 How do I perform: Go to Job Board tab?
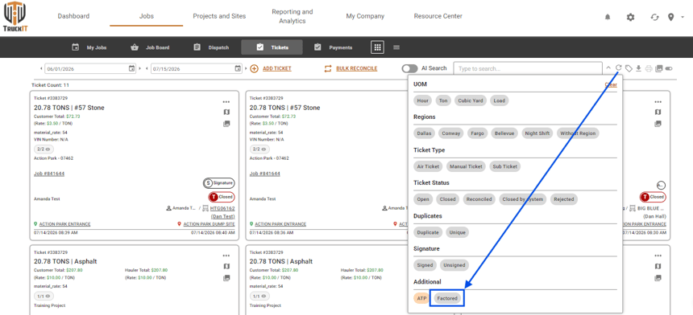pyautogui.click(x=150, y=47)
